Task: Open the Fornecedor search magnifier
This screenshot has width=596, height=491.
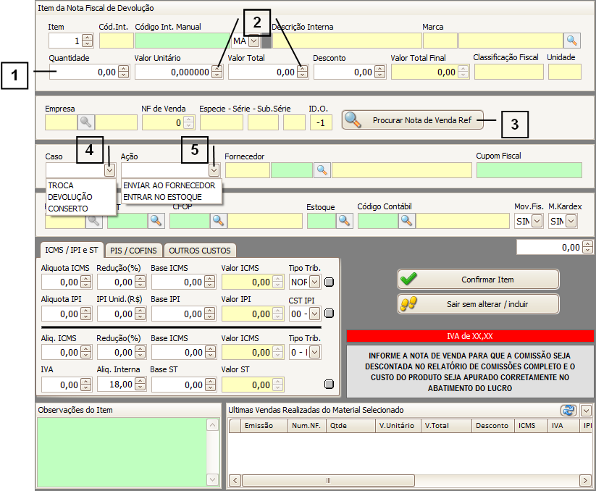Action: (x=322, y=170)
